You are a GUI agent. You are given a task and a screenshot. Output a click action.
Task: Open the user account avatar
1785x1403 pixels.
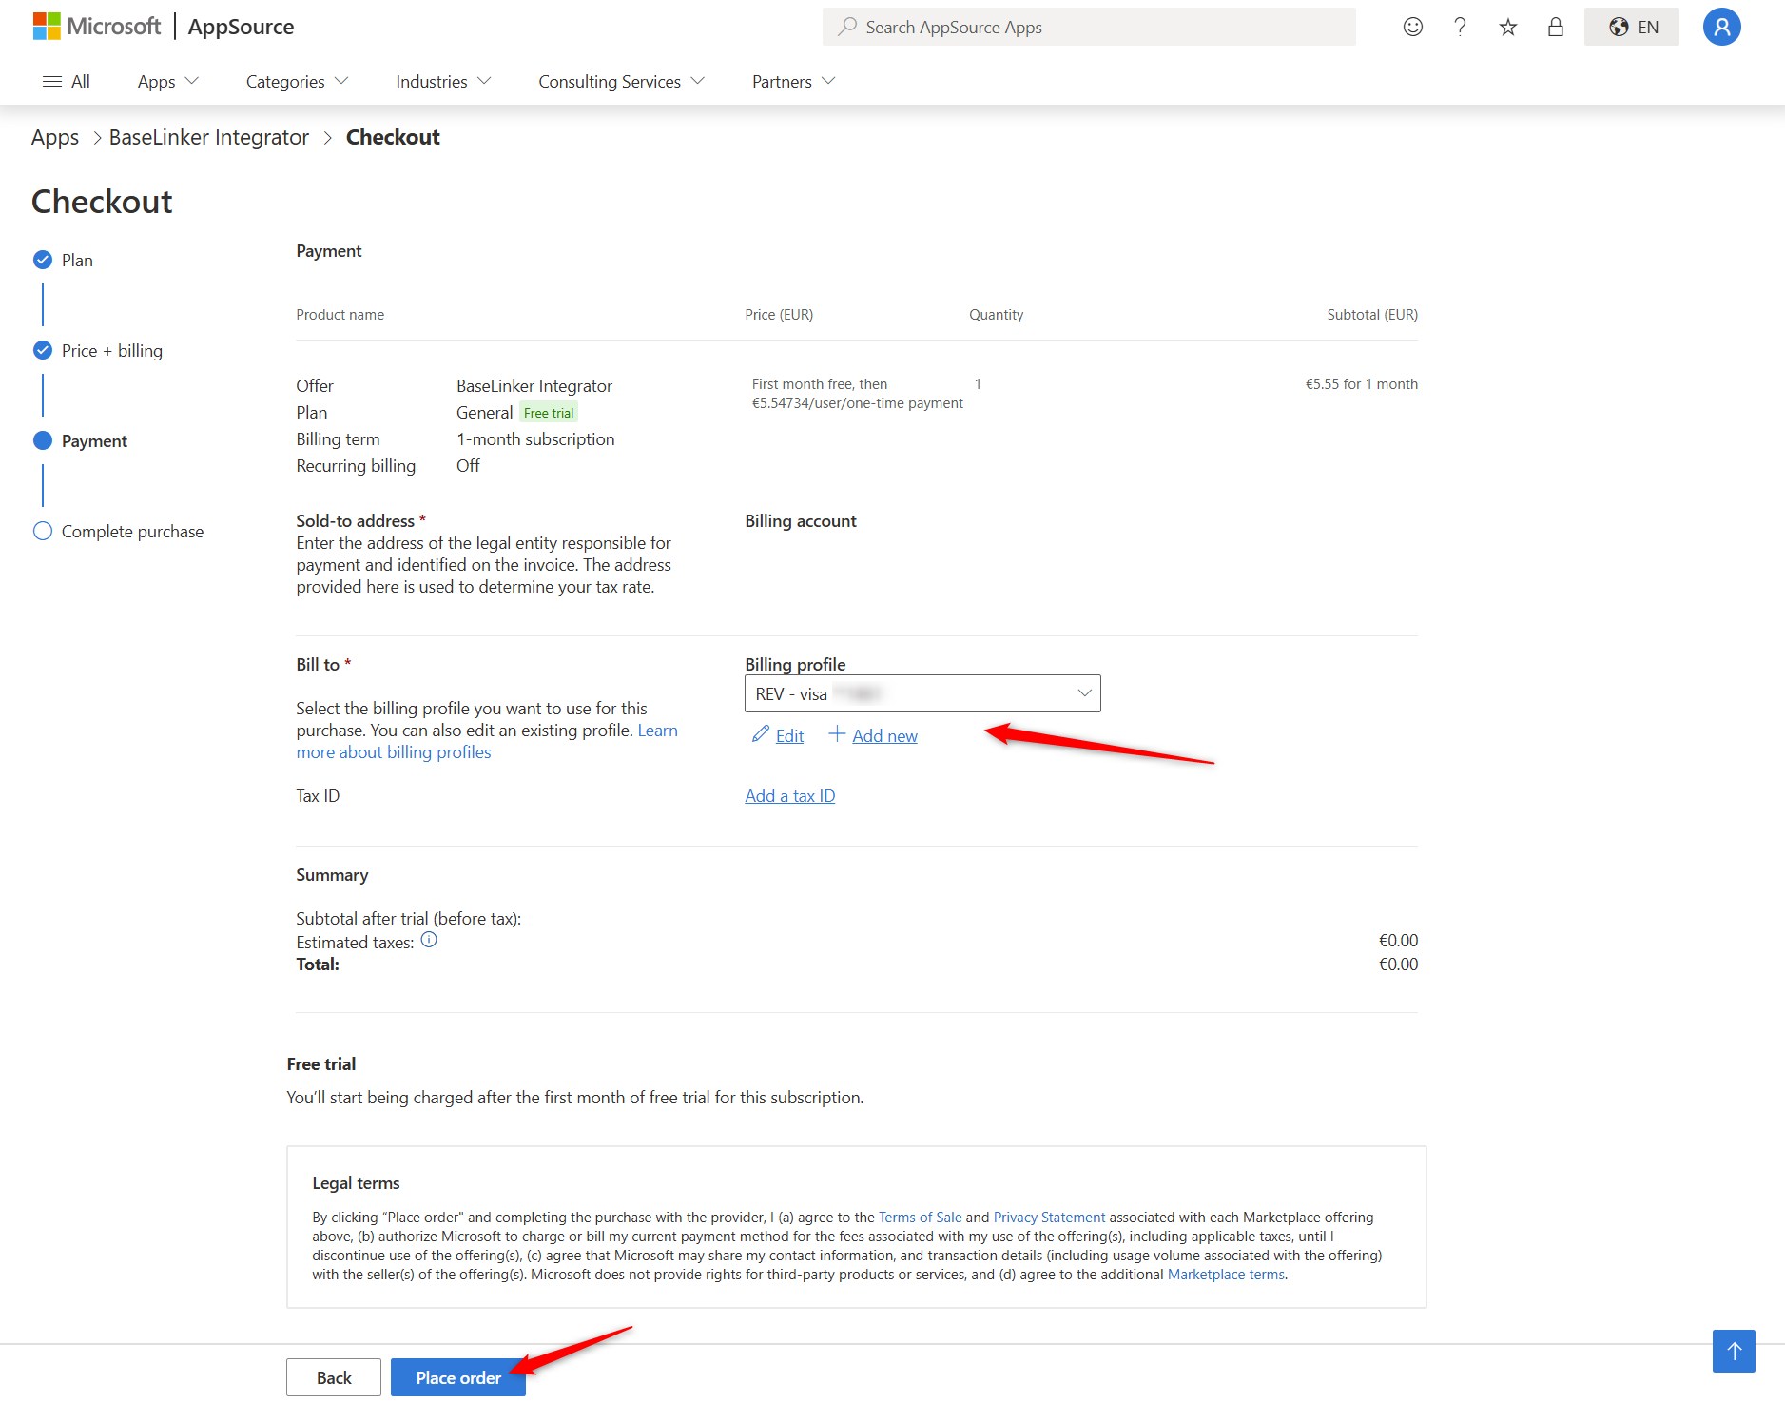(x=1721, y=27)
